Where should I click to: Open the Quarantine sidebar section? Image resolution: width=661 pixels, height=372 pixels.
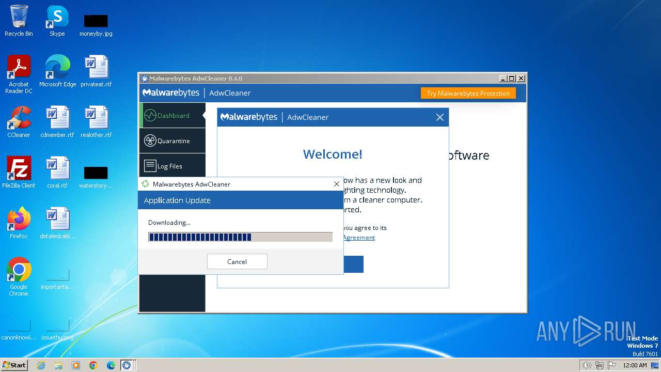click(x=172, y=141)
